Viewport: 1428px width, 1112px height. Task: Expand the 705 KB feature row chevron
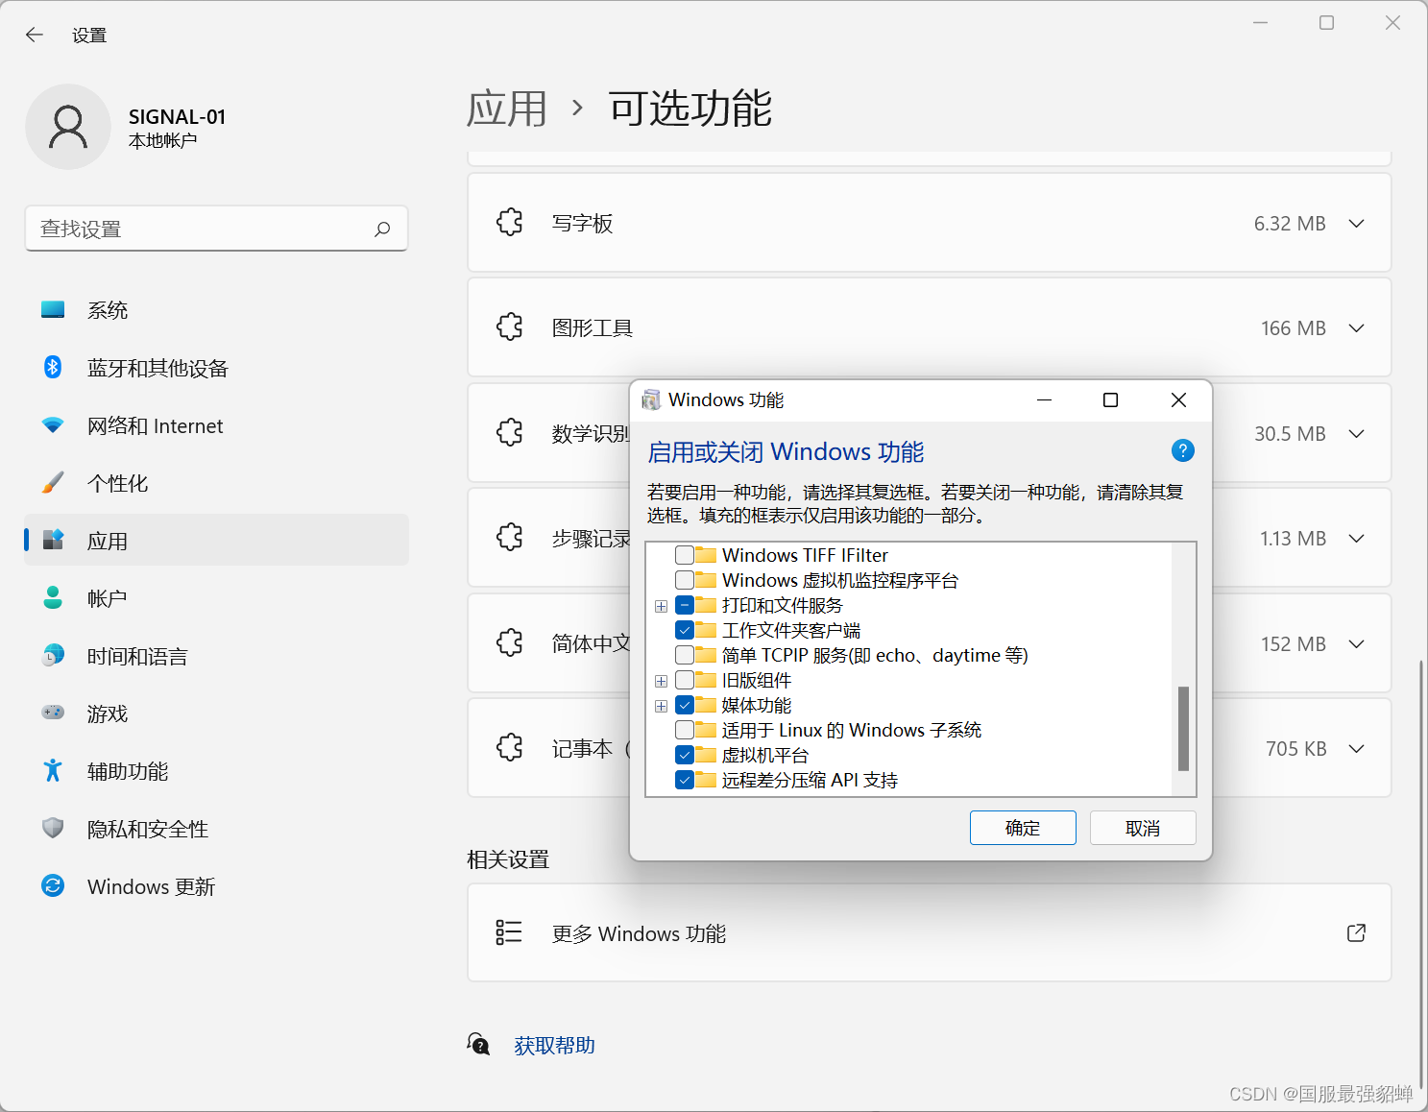coord(1356,749)
